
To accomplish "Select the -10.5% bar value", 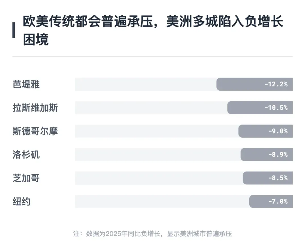I will pyautogui.click(x=260, y=108).
